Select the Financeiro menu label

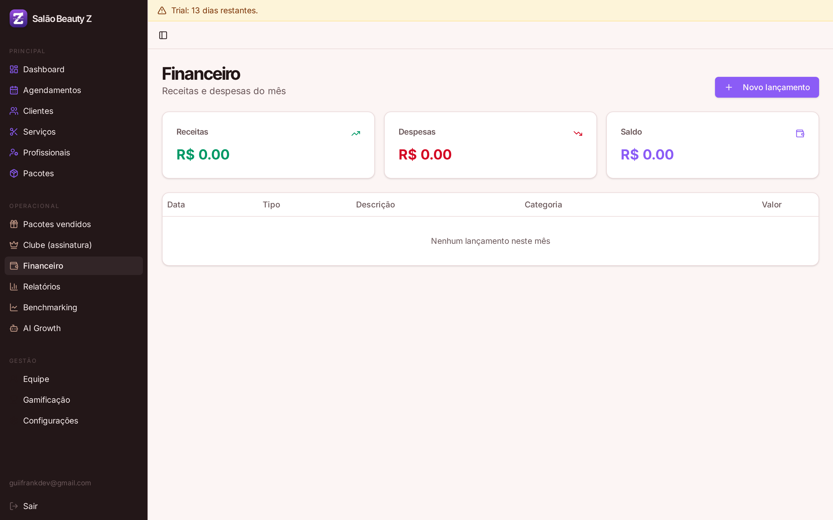point(43,266)
